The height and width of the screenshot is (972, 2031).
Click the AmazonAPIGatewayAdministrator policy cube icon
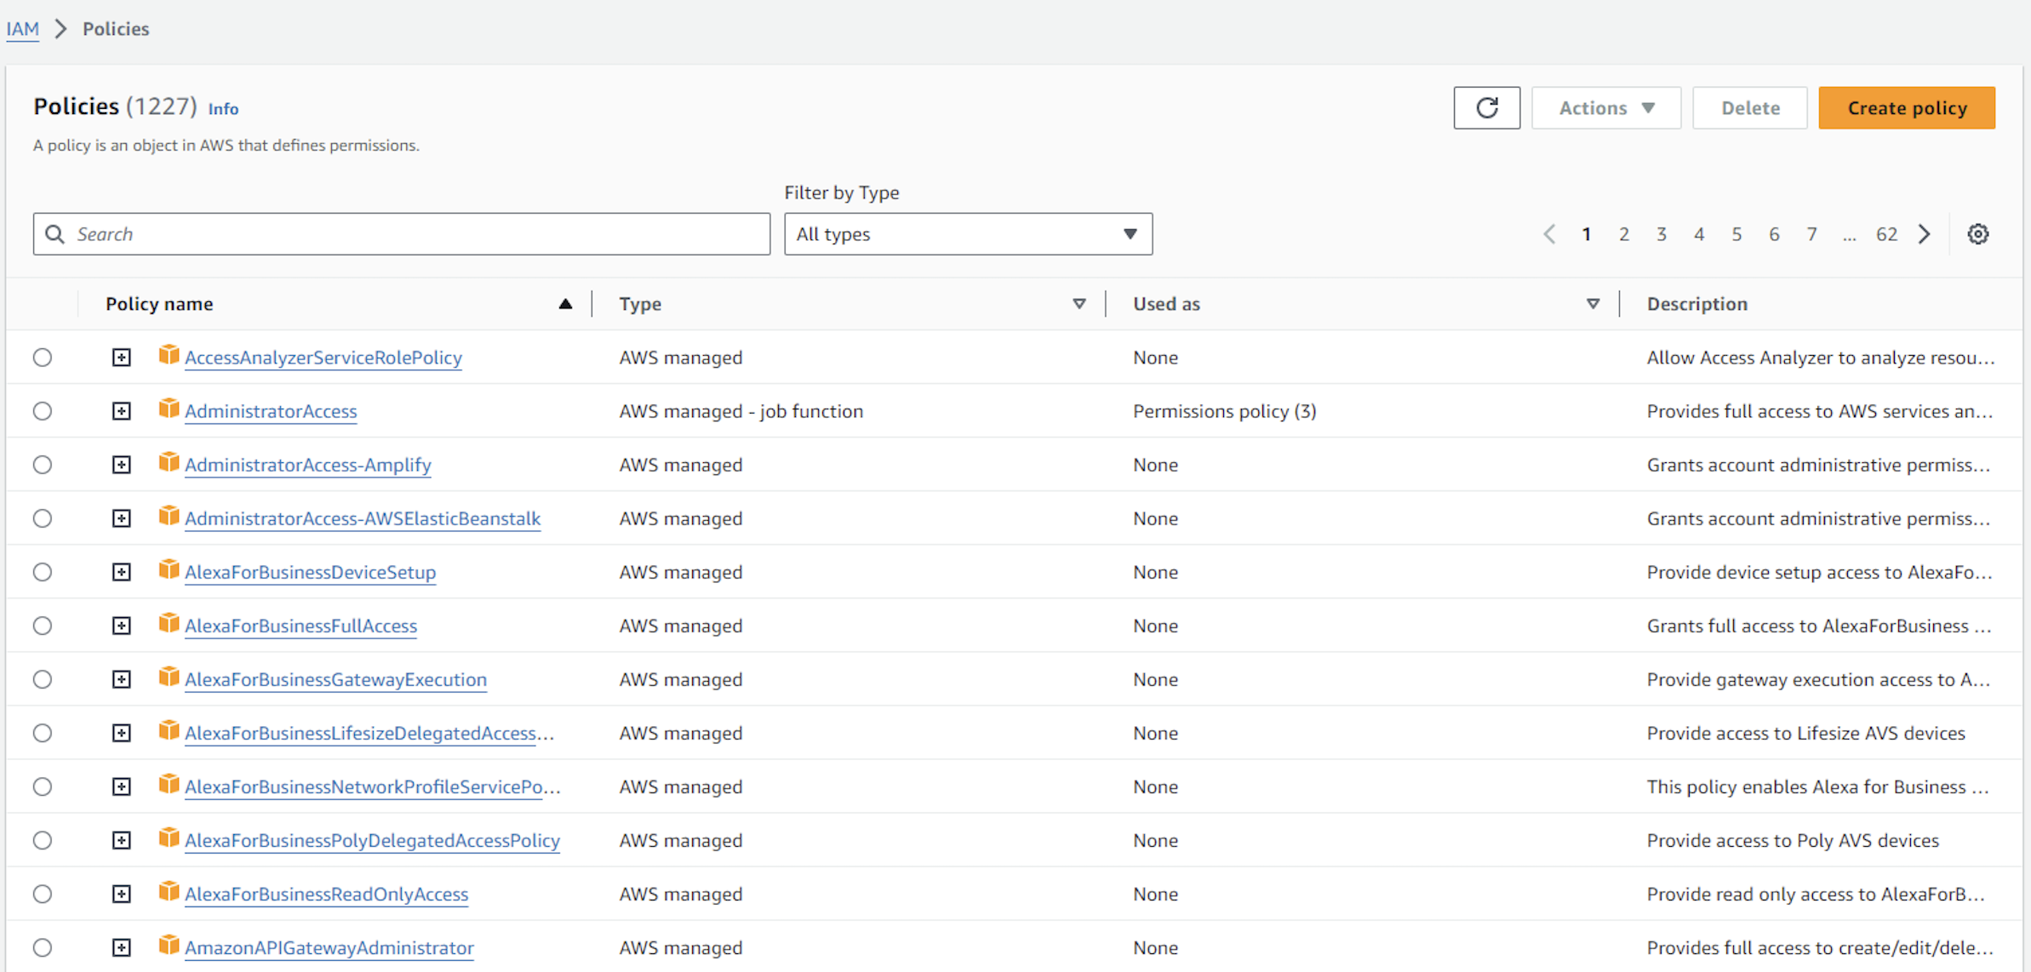pyautogui.click(x=169, y=946)
